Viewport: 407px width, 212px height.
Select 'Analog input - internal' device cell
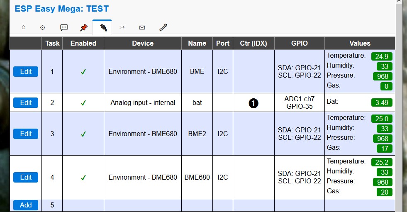click(143, 103)
